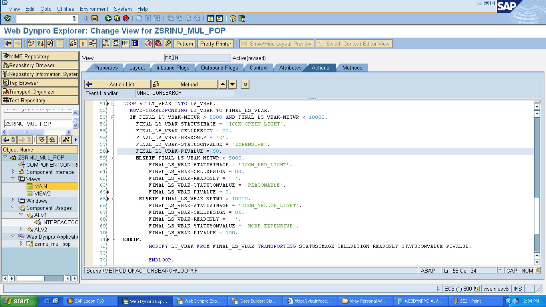Click the Display object list hierarchy icon

click(106, 44)
